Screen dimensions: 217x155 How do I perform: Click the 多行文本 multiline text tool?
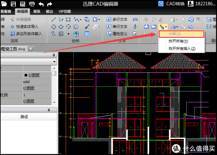coord(118,20)
